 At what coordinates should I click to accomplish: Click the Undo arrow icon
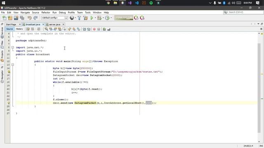30,18
